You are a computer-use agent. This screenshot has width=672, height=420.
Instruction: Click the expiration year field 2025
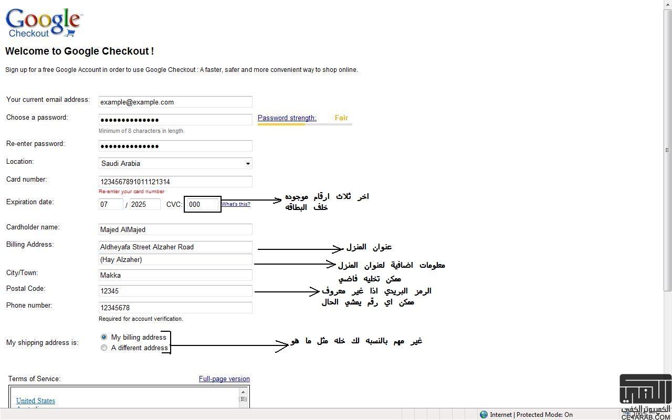tap(145, 204)
